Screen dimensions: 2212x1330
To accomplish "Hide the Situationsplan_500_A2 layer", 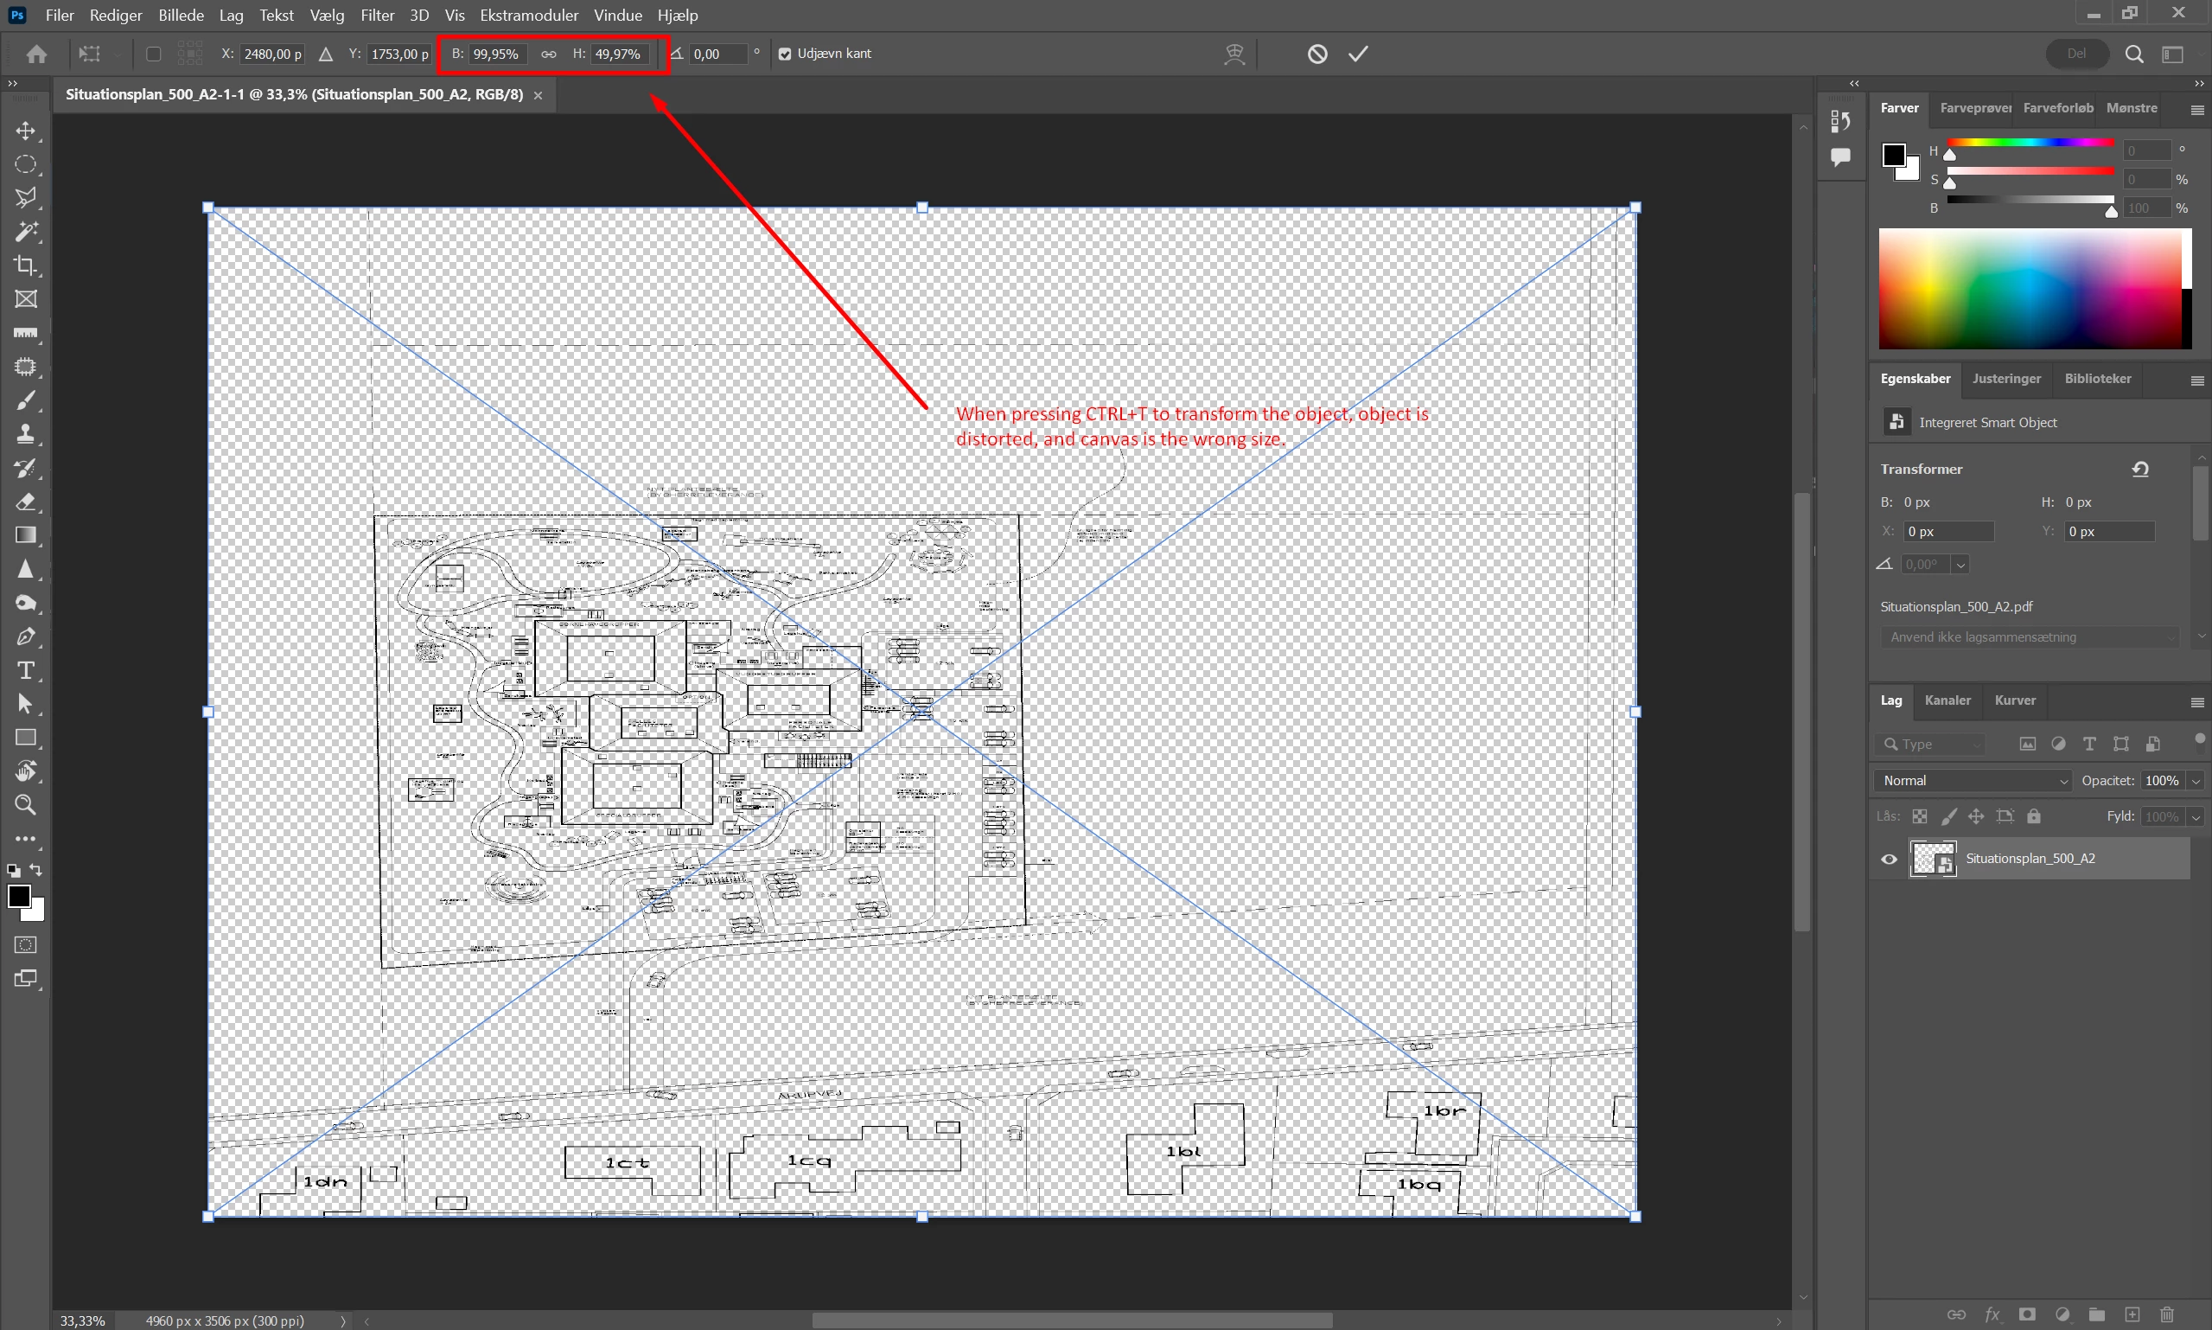I will pyautogui.click(x=1890, y=859).
